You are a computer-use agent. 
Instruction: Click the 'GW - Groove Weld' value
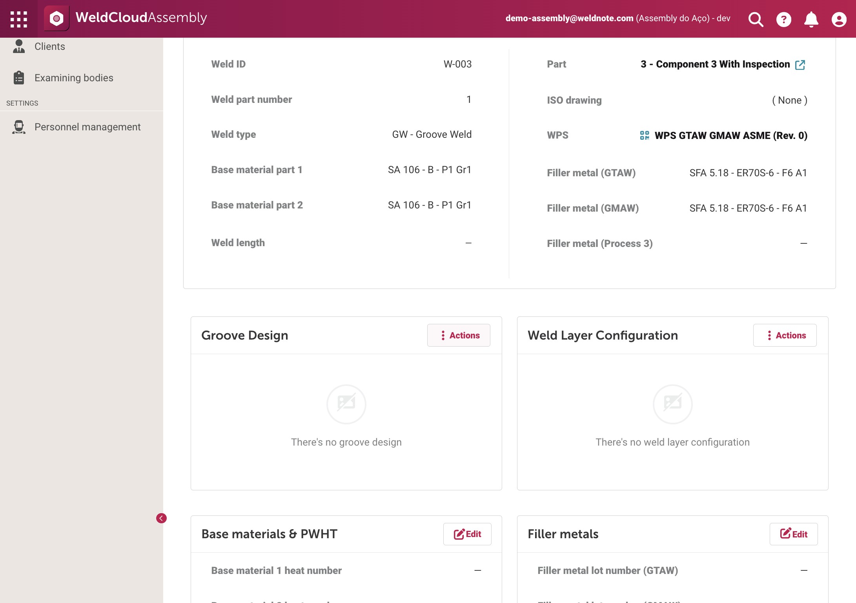[432, 134]
